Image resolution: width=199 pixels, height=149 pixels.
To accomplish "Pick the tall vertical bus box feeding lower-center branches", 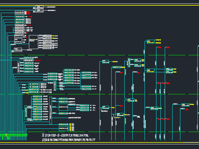I will click(x=51, y=111).
